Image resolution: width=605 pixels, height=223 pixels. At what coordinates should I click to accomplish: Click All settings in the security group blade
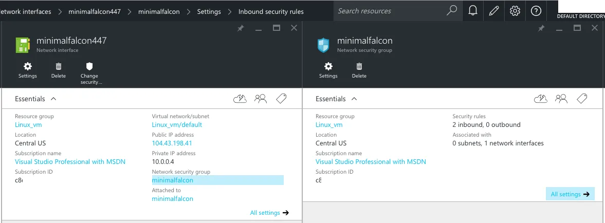click(x=570, y=194)
